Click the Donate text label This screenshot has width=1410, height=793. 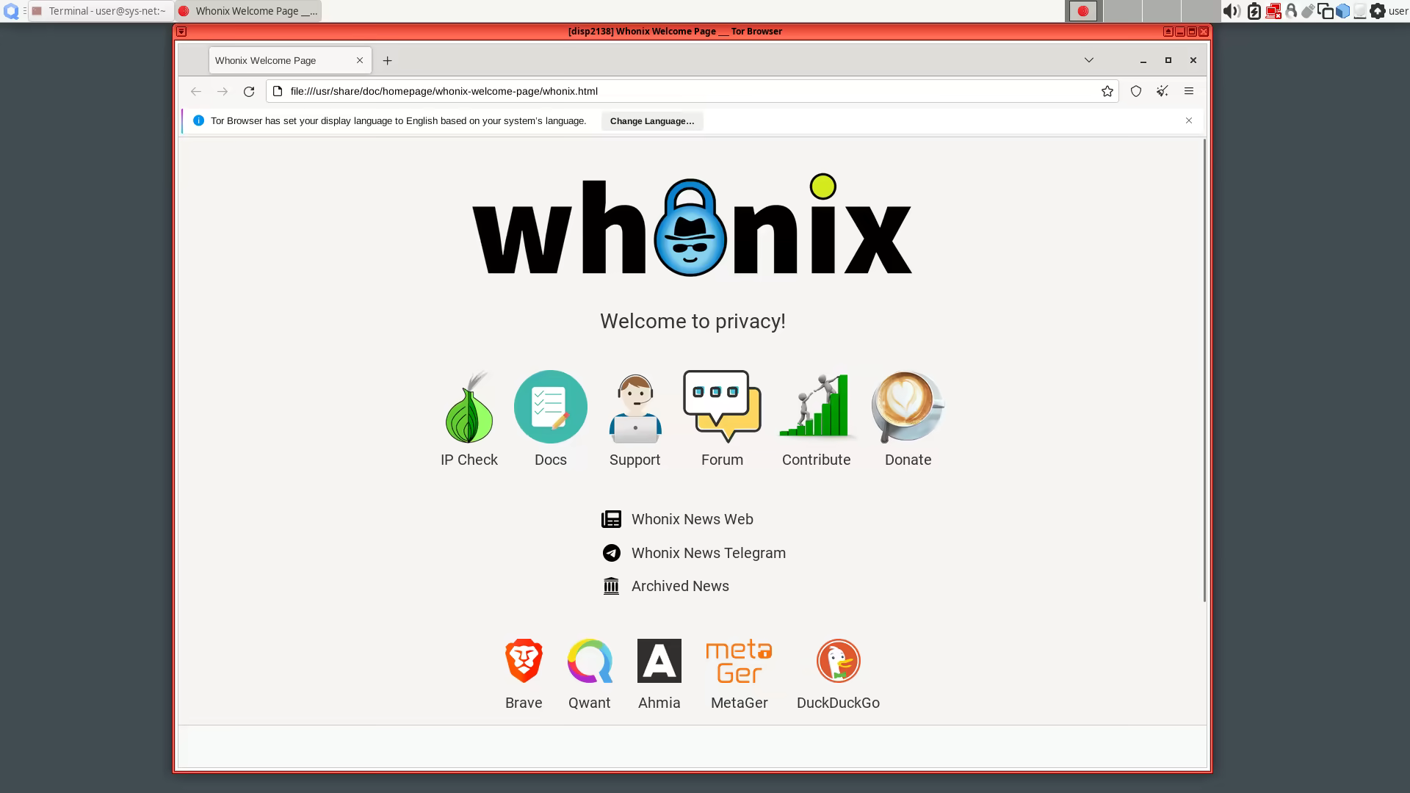pyautogui.click(x=908, y=460)
